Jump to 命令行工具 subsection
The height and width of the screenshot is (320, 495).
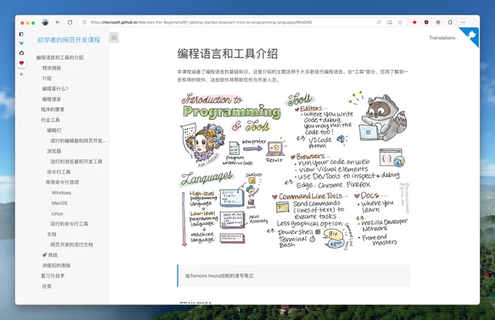tap(58, 172)
